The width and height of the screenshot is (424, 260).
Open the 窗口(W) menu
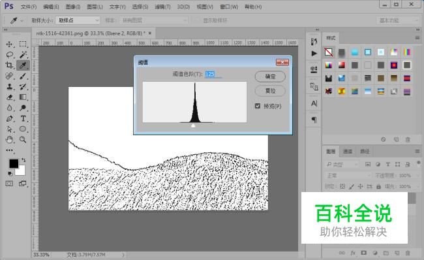click(x=229, y=7)
